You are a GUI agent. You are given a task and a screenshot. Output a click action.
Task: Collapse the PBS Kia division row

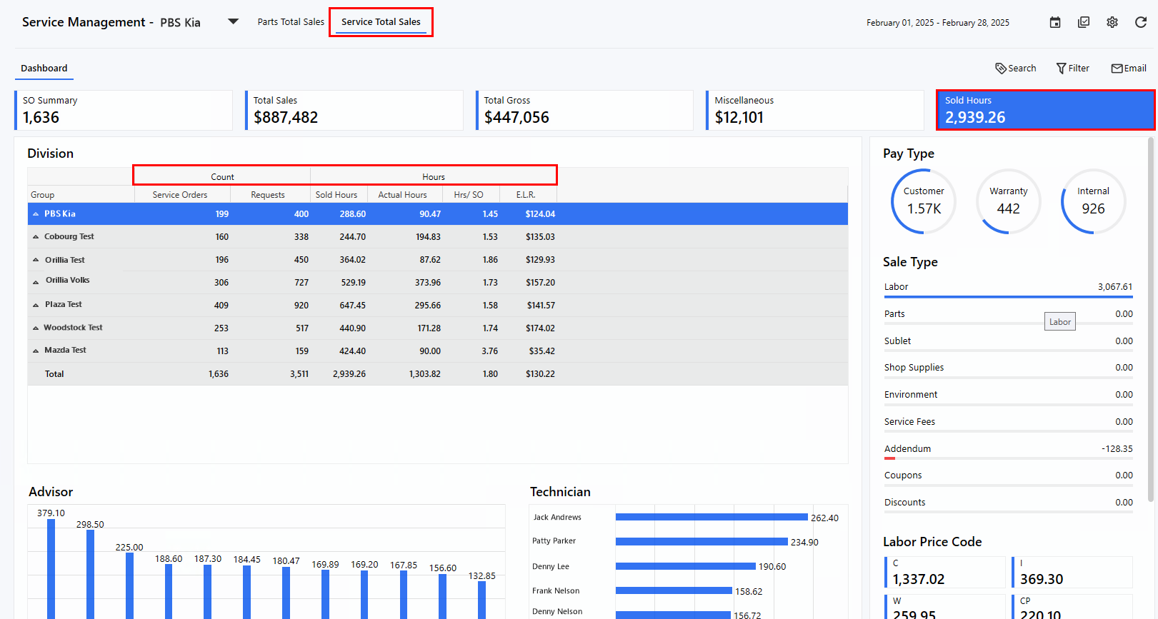36,214
